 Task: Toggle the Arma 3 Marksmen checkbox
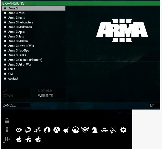click(5, 27)
